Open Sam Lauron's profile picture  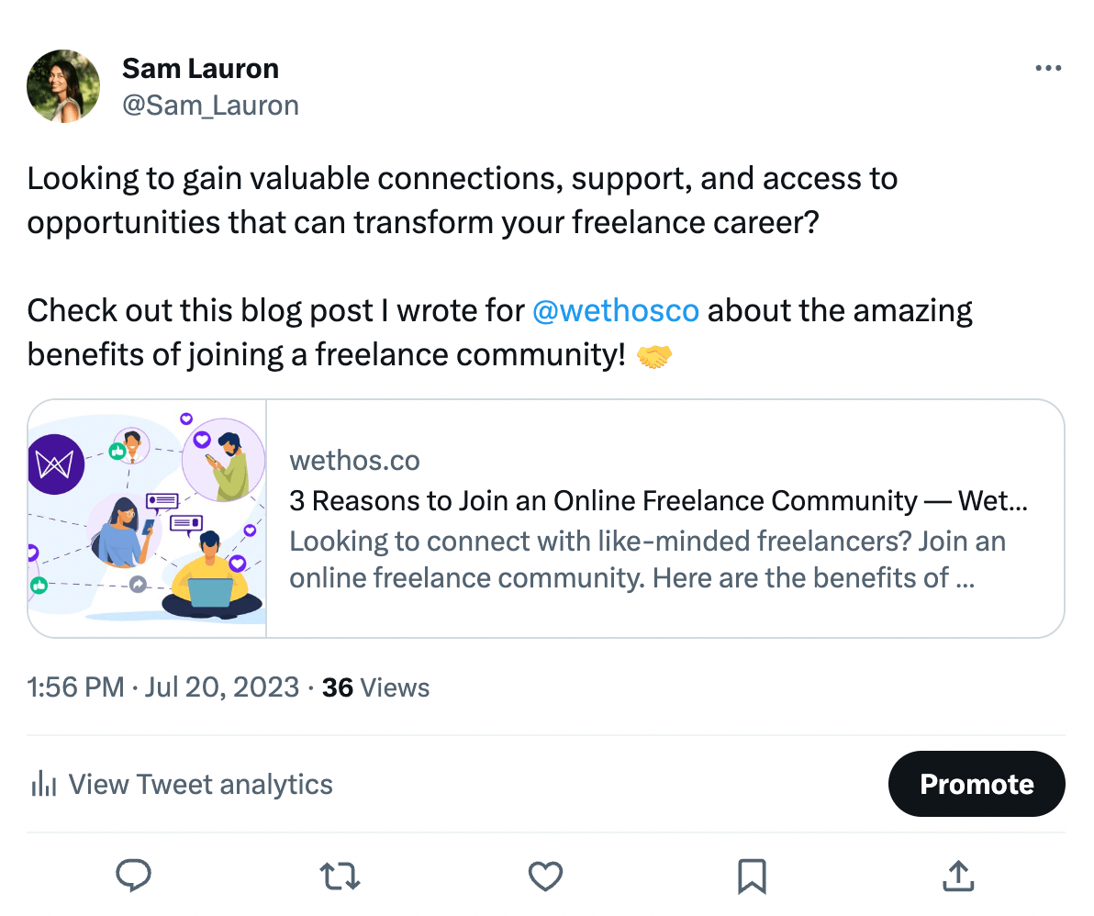pos(63,86)
